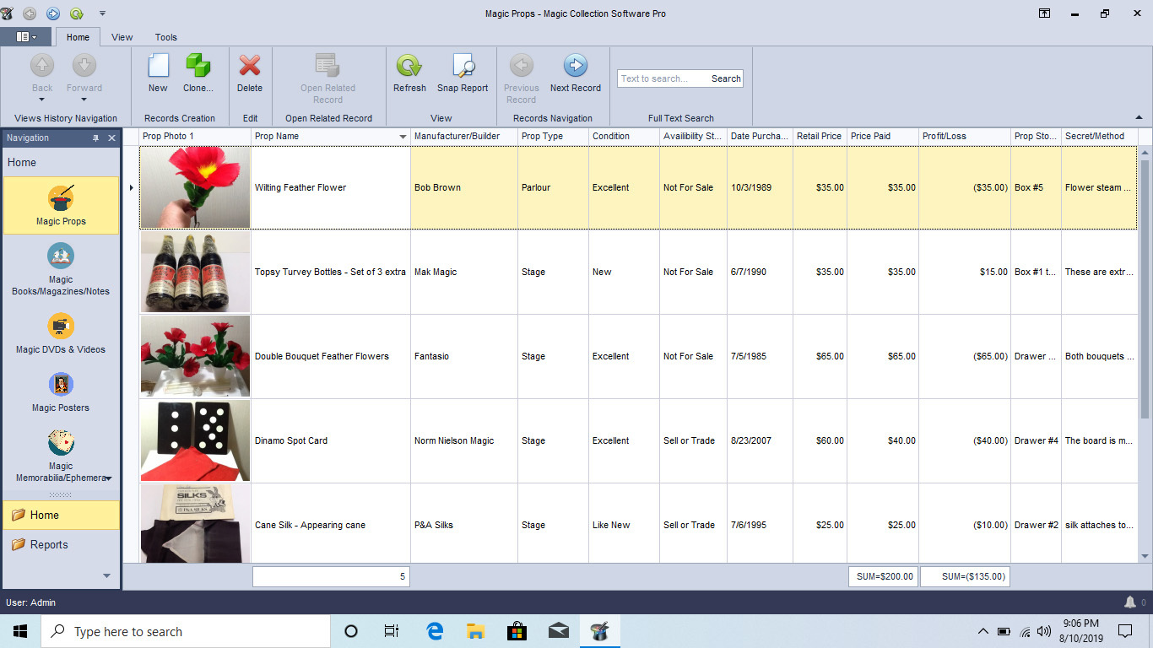Open File Explorer from taskbar
Image resolution: width=1153 pixels, height=648 pixels.
coord(475,631)
